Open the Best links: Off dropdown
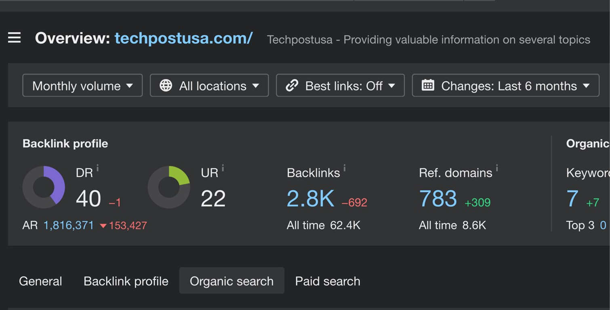610x310 pixels. click(340, 85)
